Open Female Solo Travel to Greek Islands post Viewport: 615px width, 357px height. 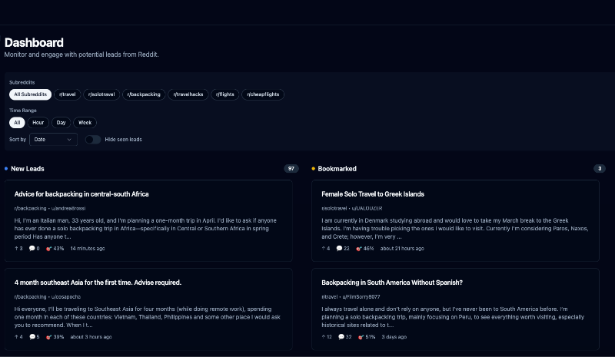[x=373, y=194]
